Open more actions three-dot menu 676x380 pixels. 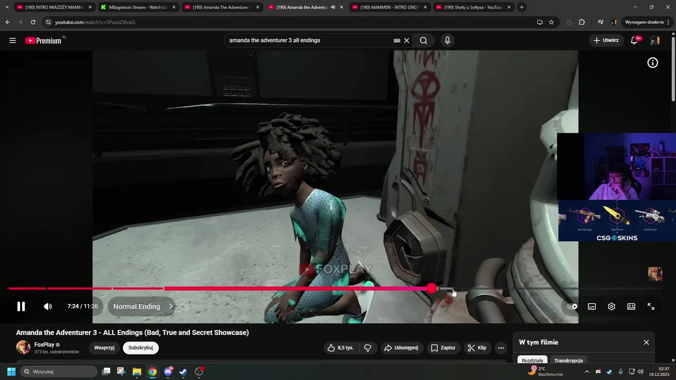point(501,348)
